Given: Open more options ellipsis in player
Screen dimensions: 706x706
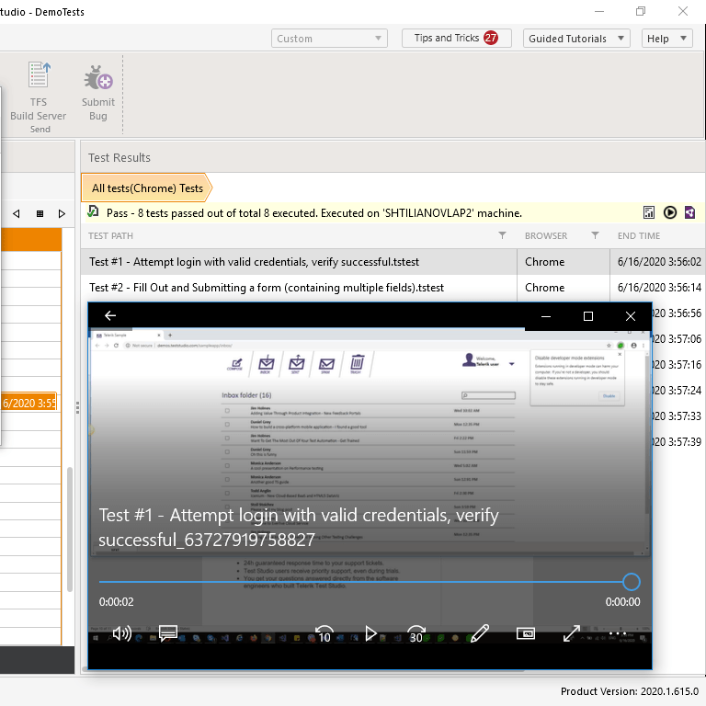Looking at the screenshot, I should point(618,634).
